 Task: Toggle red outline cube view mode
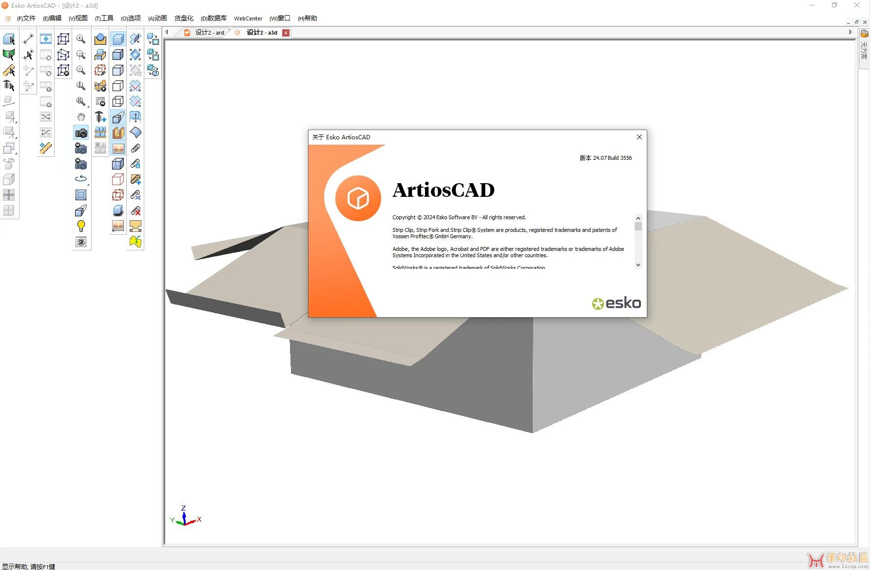(118, 179)
